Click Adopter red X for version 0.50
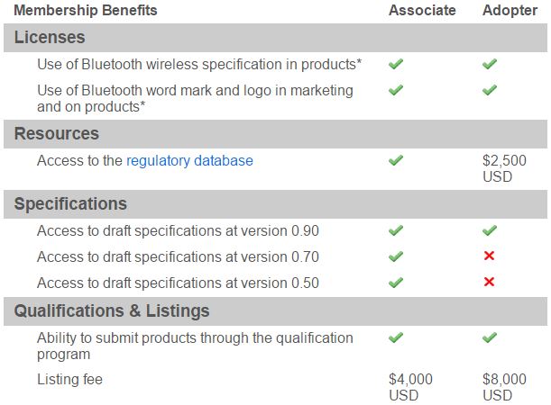The height and width of the screenshot is (405, 551). (x=489, y=283)
